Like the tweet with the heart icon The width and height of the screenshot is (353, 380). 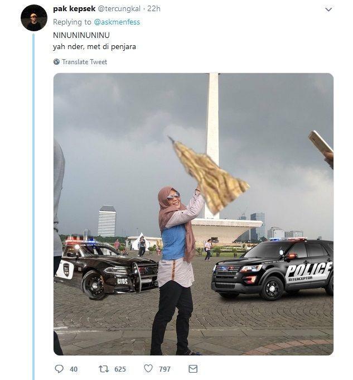pyautogui.click(x=148, y=368)
